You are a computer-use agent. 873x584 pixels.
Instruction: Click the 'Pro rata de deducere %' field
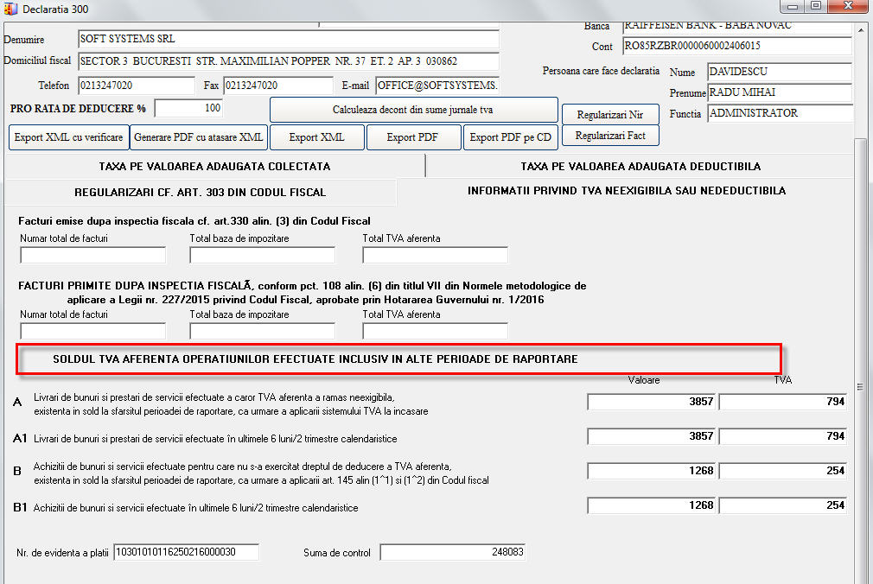(188, 109)
